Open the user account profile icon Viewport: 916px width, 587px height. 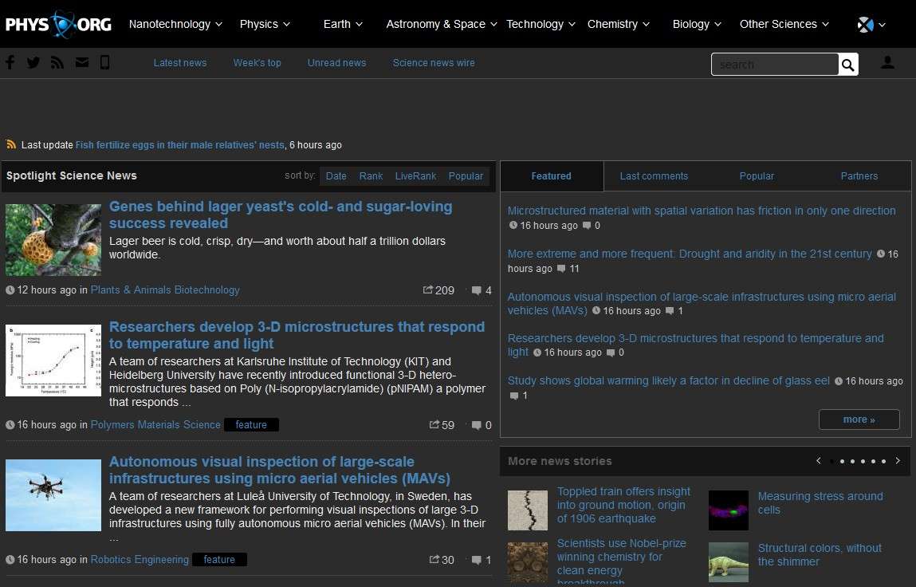[x=887, y=62]
